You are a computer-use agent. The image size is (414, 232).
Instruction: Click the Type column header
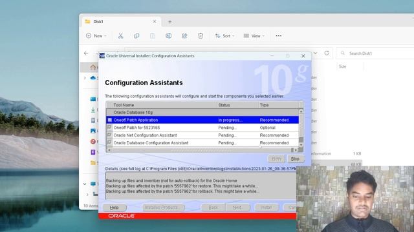tap(279, 105)
